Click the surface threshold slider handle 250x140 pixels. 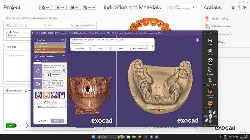tap(94, 46)
